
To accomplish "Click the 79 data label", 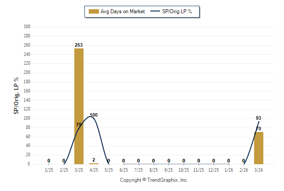I will point(79,125).
